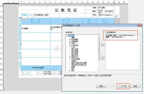
Task: Close the 汇总设置 dialog with X
Action: (140, 26)
